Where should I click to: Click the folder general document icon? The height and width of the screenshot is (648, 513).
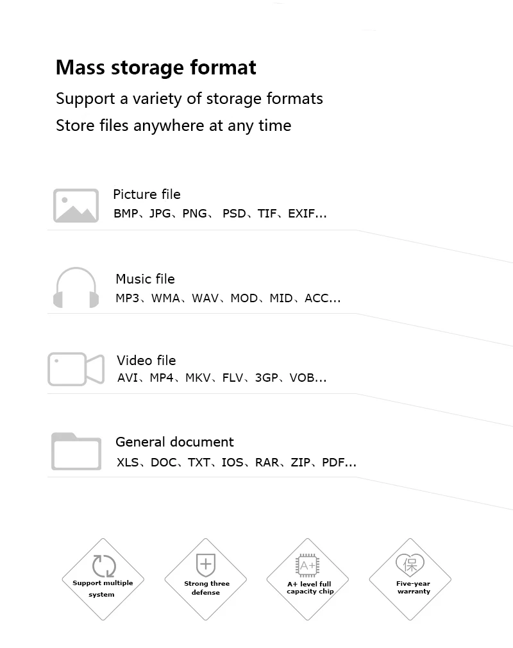point(76,451)
